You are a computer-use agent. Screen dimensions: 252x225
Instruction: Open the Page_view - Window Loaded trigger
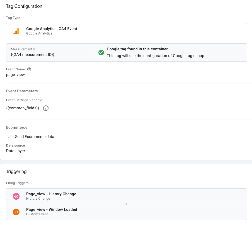point(127,212)
